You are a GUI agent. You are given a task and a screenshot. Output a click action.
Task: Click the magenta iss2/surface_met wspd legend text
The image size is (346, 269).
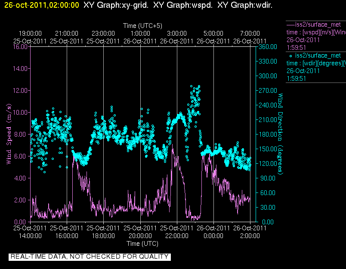318,24
